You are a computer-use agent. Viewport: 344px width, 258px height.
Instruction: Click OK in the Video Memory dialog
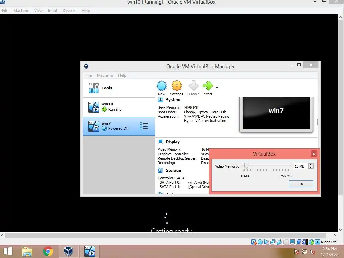301,184
